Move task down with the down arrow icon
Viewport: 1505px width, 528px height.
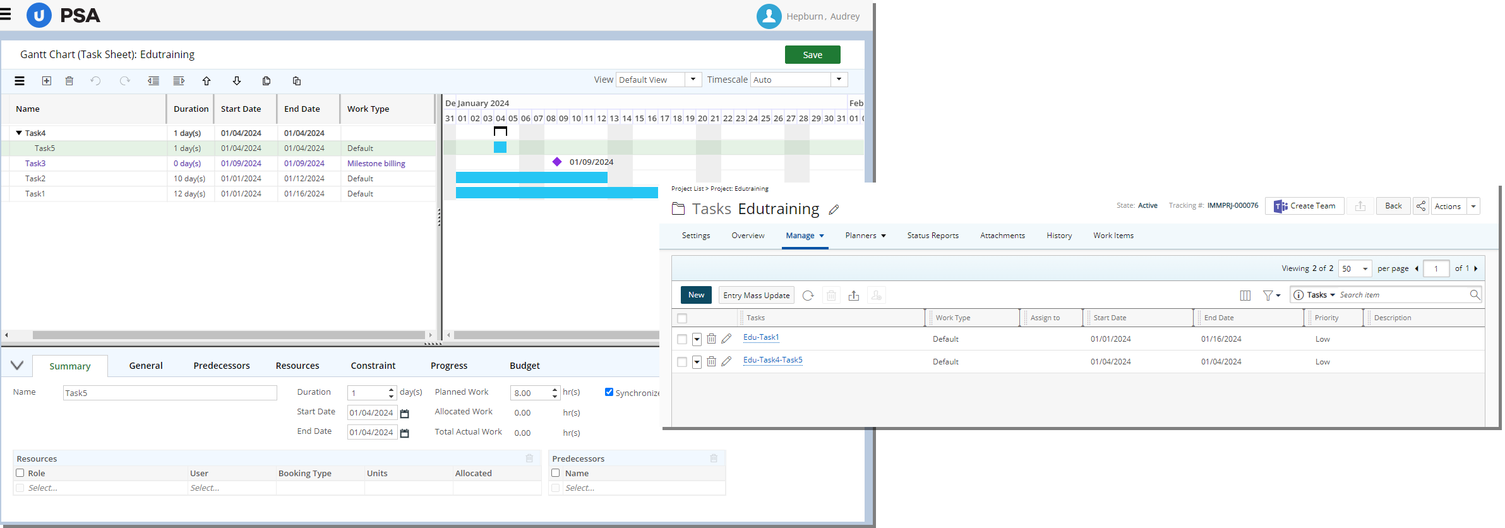click(237, 81)
